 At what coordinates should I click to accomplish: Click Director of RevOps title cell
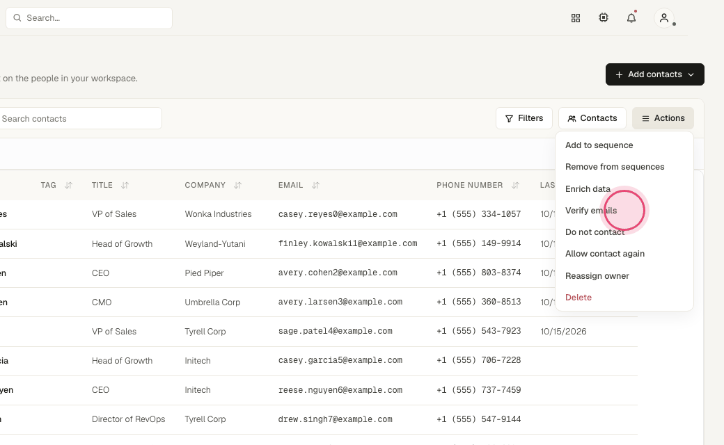[x=128, y=419]
